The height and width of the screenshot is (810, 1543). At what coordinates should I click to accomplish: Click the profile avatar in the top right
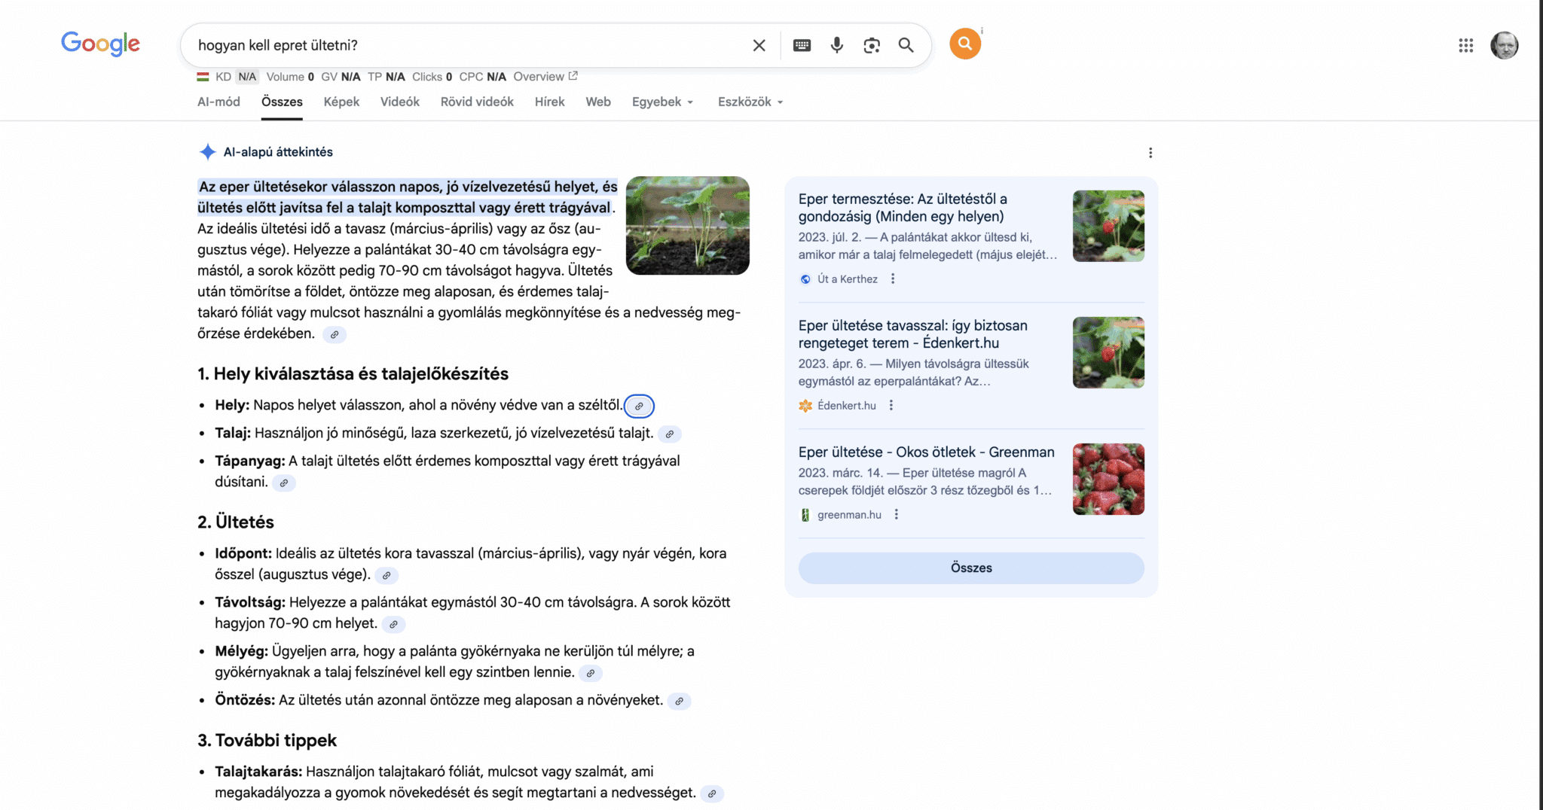coord(1505,45)
